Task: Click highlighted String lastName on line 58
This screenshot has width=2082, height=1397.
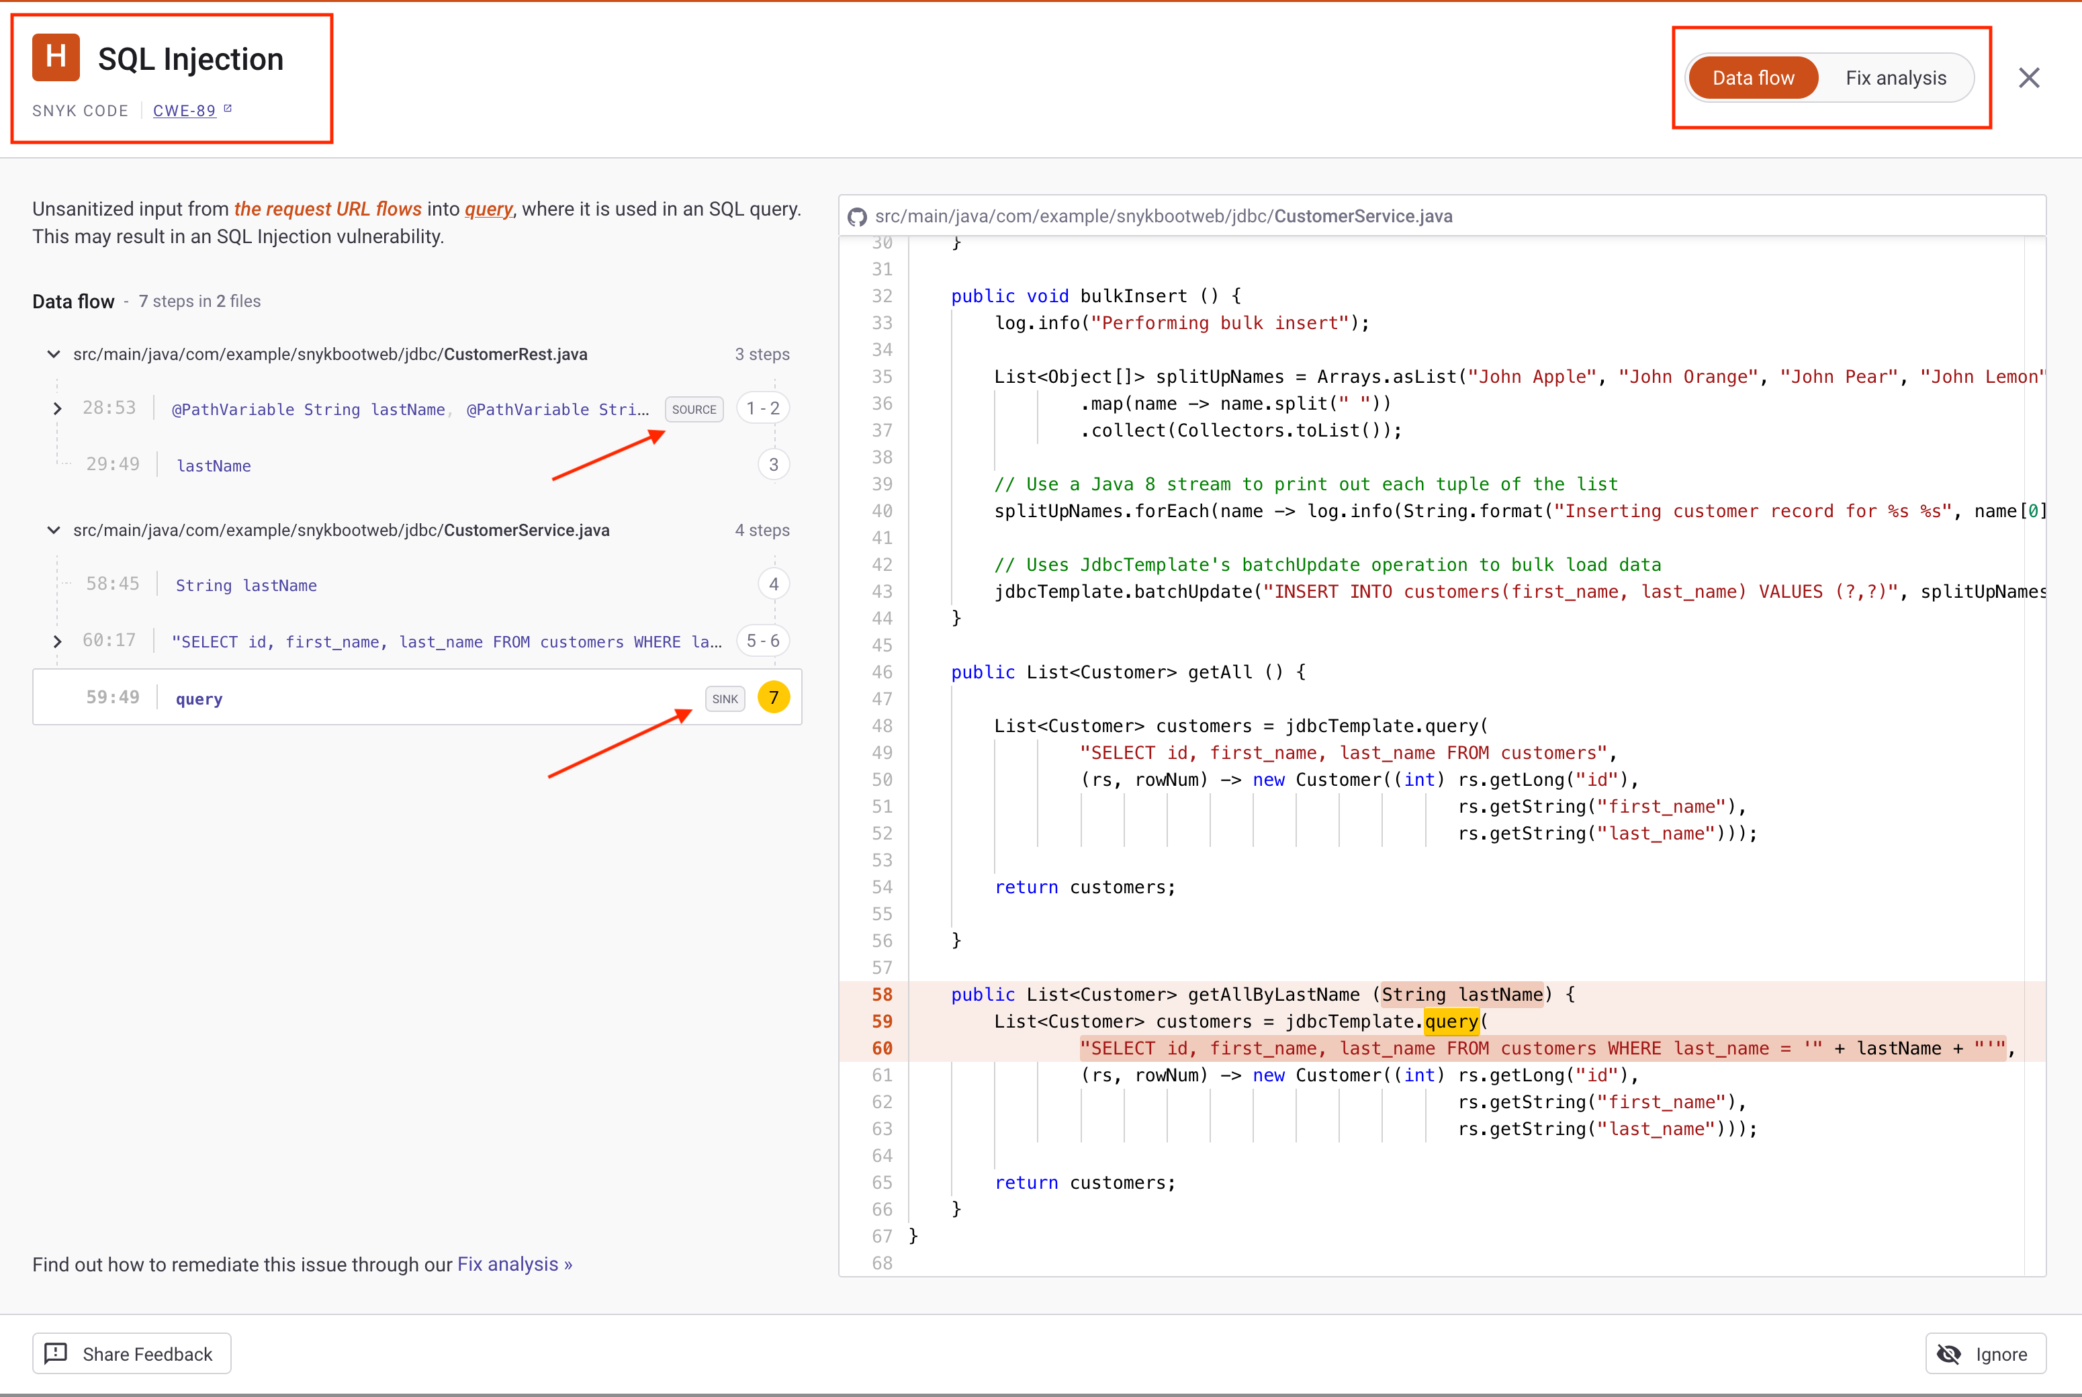Action: [x=1462, y=994]
